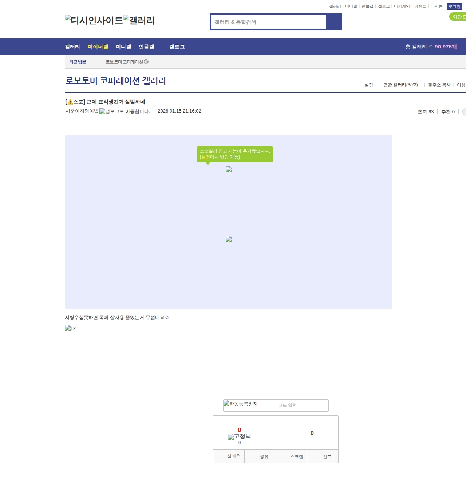Image resolution: width=466 pixels, height=504 pixels.
Task: Switch to the 마이너갤 tab
Action: pyautogui.click(x=98, y=47)
